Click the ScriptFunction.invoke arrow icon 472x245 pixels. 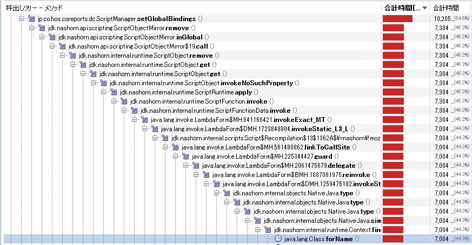[x=124, y=101]
